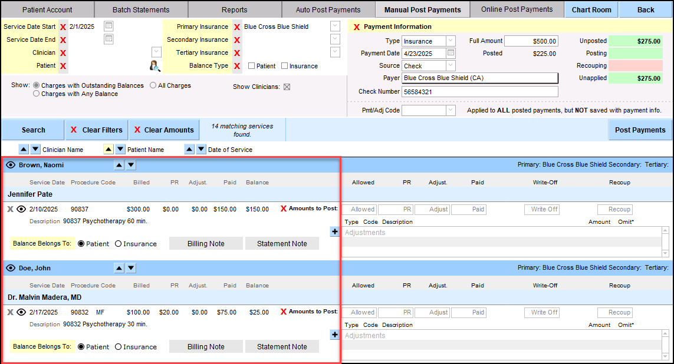This screenshot has width=674, height=364.
Task: Clear Amounts to Post for 2/17/2025 service
Action: click(284, 312)
